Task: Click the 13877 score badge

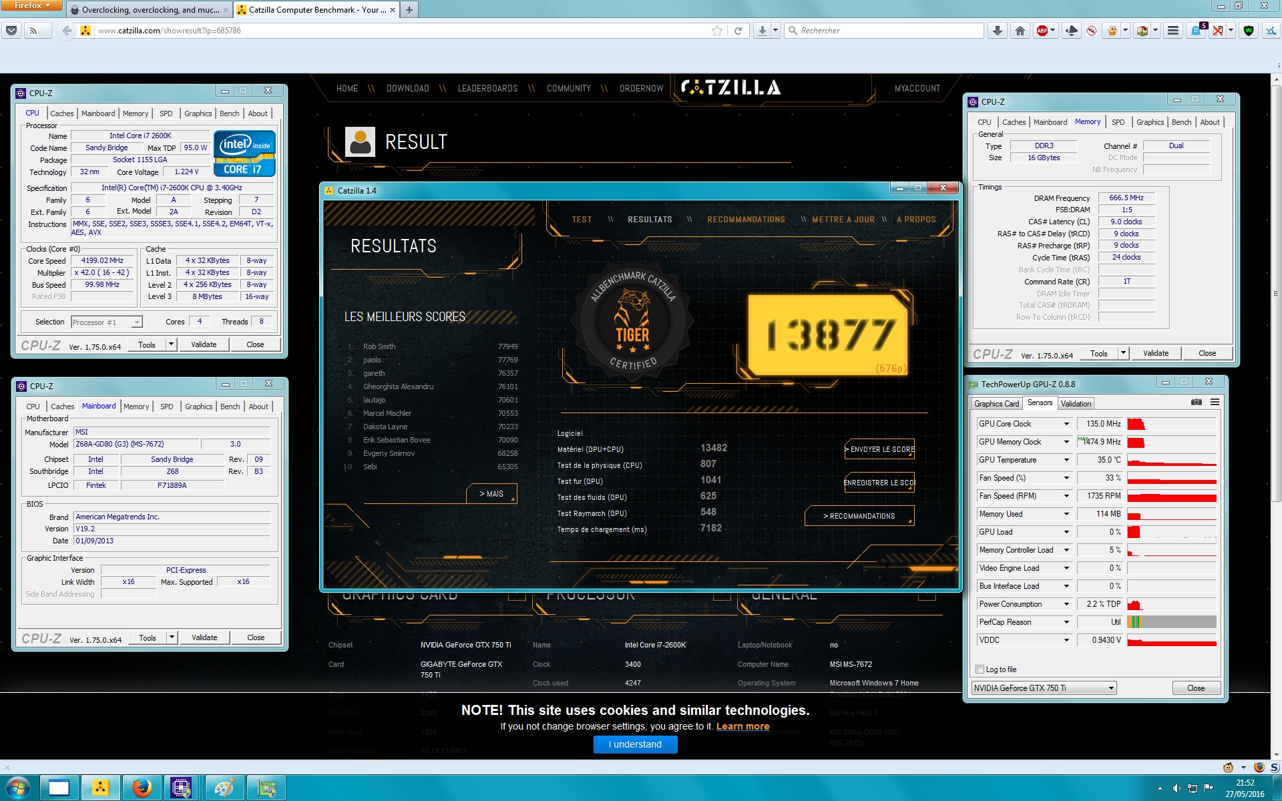Action: click(828, 334)
